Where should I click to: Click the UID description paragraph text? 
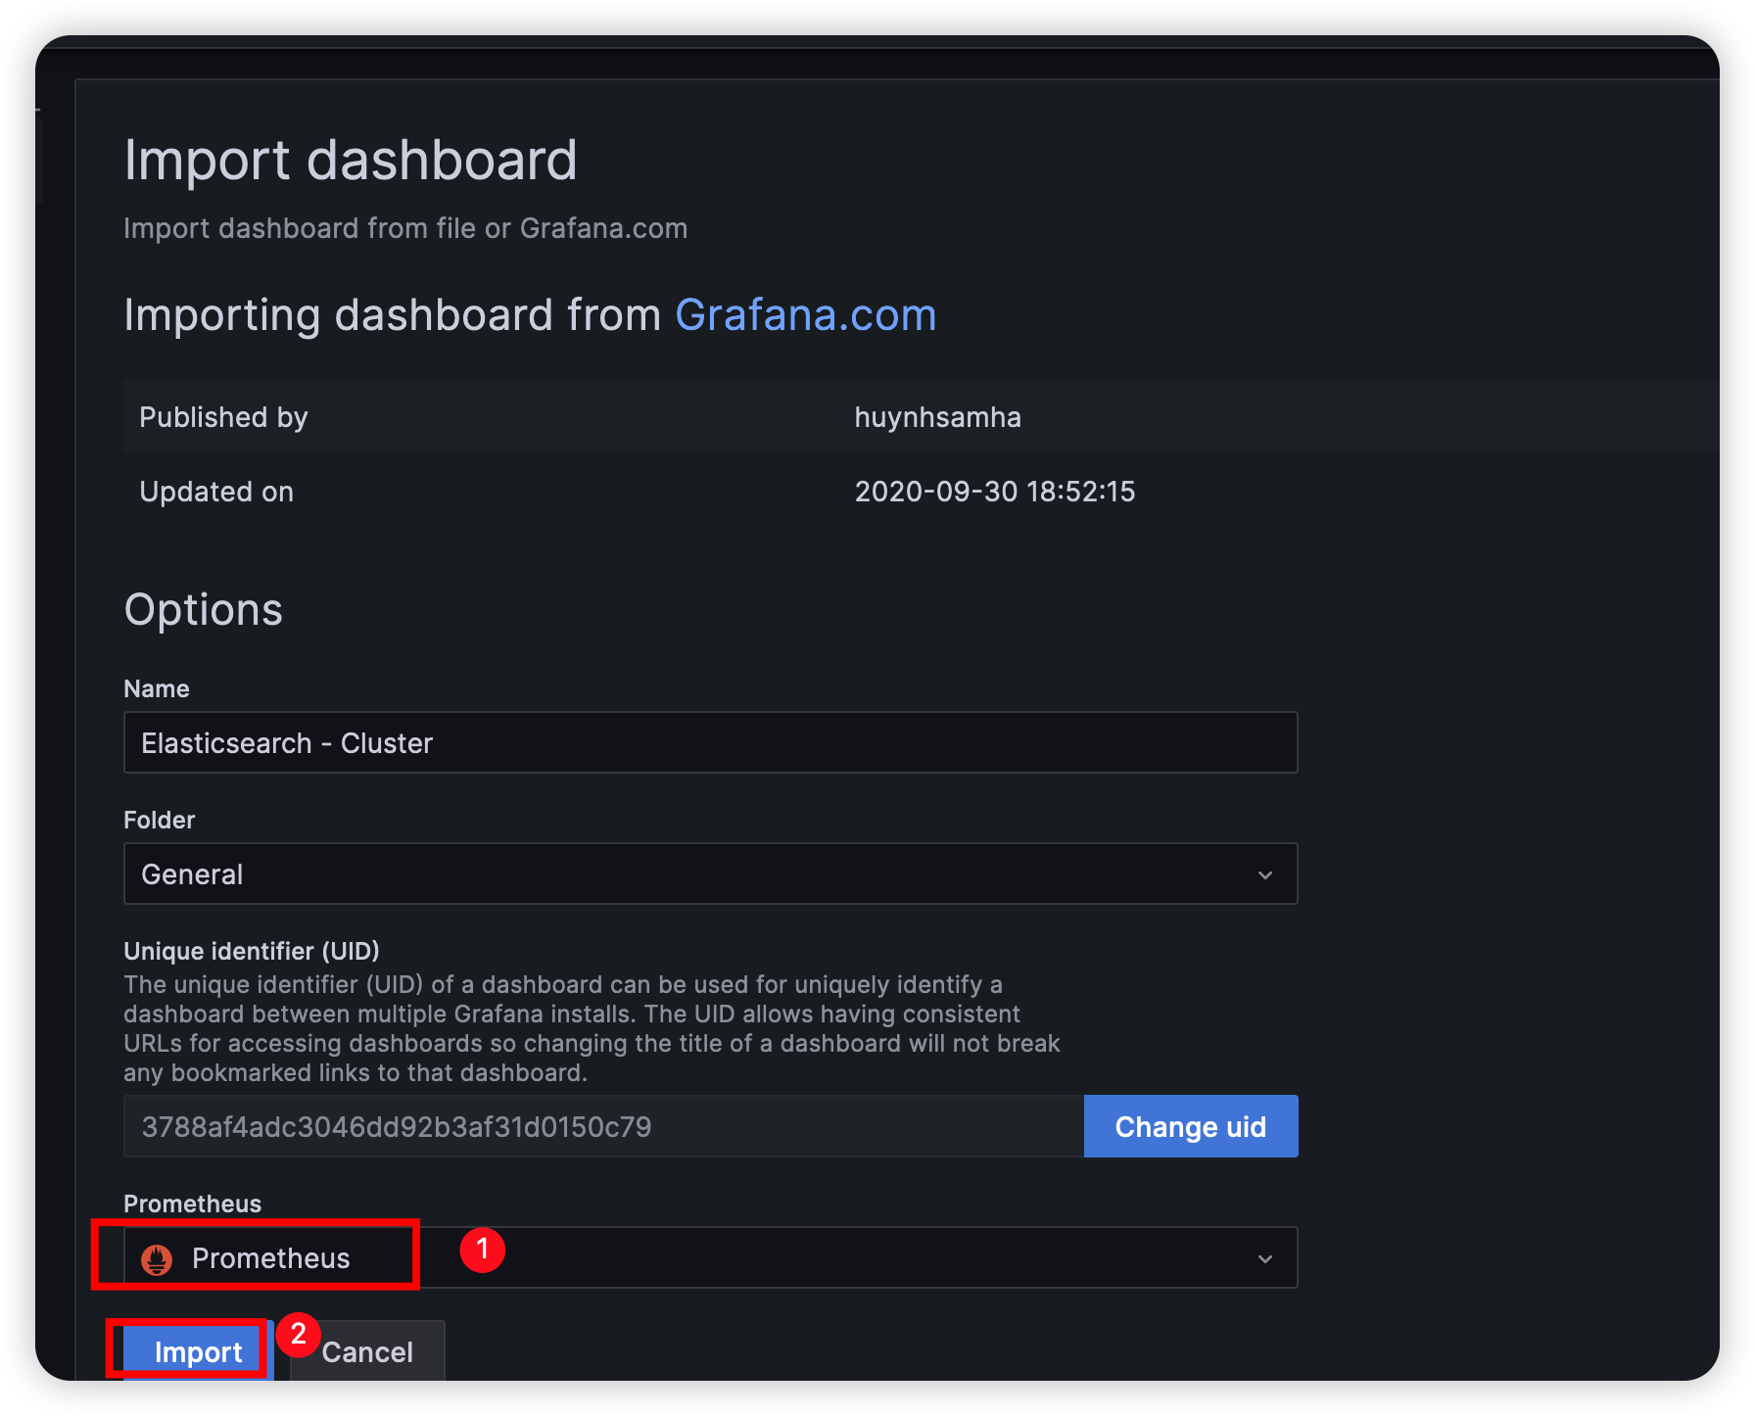[592, 1028]
